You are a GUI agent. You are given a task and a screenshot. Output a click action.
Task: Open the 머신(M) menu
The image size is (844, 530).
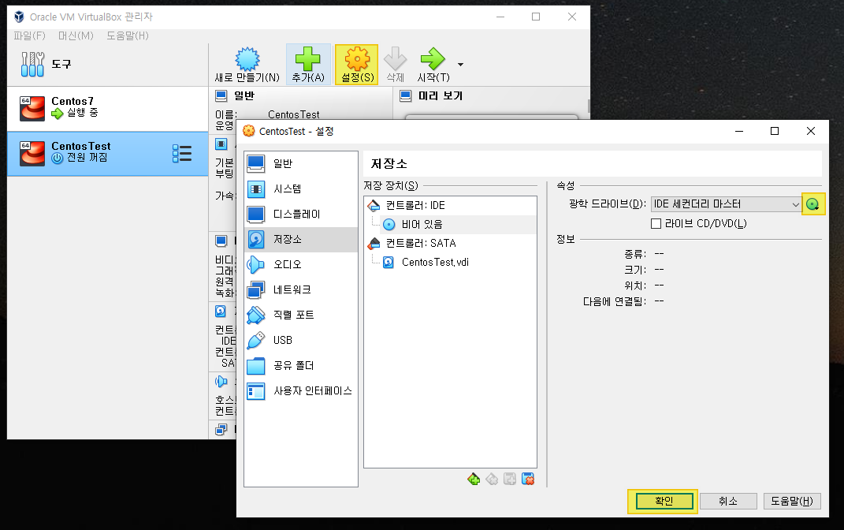pos(76,35)
